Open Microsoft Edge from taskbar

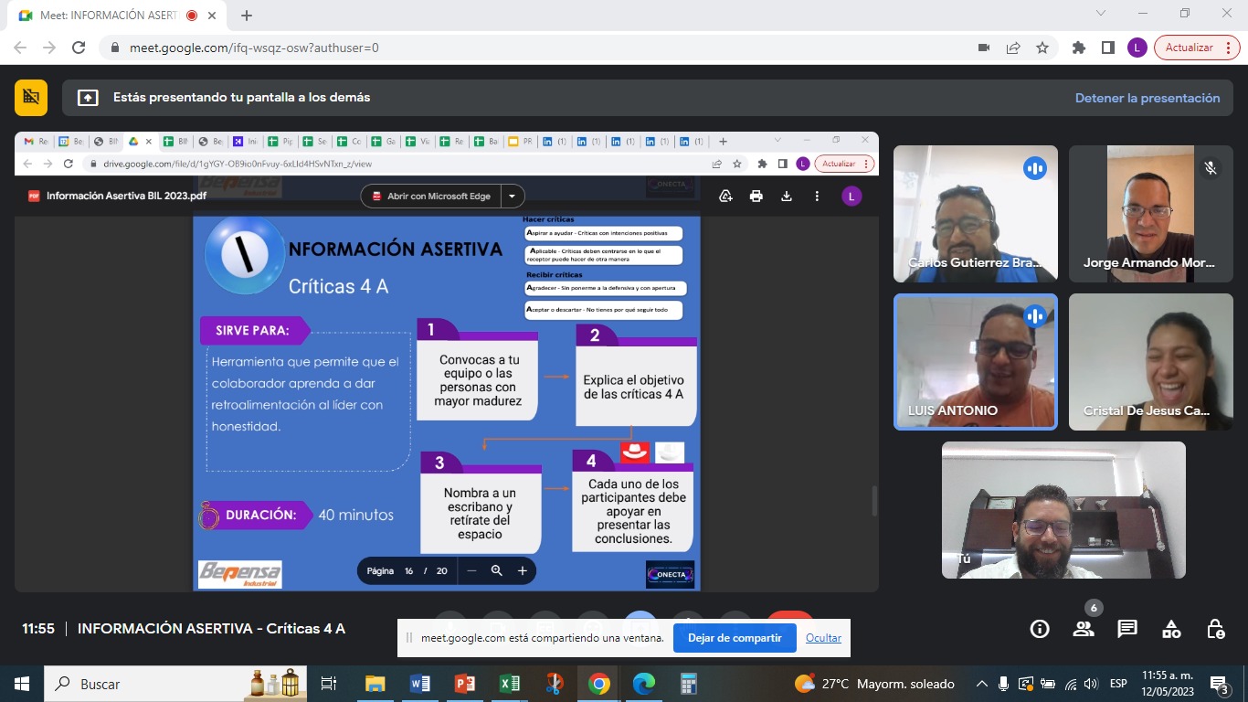(644, 684)
